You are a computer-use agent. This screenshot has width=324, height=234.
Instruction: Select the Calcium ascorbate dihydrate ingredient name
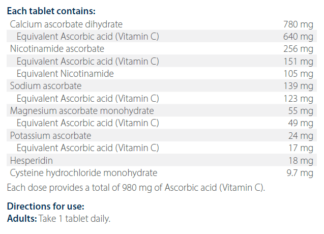coord(66,24)
